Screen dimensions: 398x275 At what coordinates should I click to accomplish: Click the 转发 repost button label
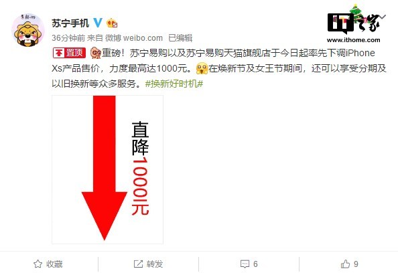[155, 264]
